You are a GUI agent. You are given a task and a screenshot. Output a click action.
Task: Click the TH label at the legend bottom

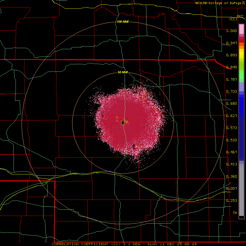click(x=235, y=213)
